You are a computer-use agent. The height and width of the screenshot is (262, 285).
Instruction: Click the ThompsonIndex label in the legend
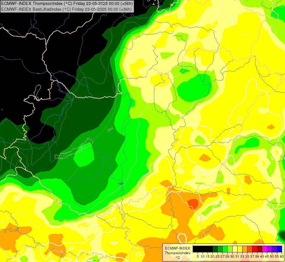(178, 253)
